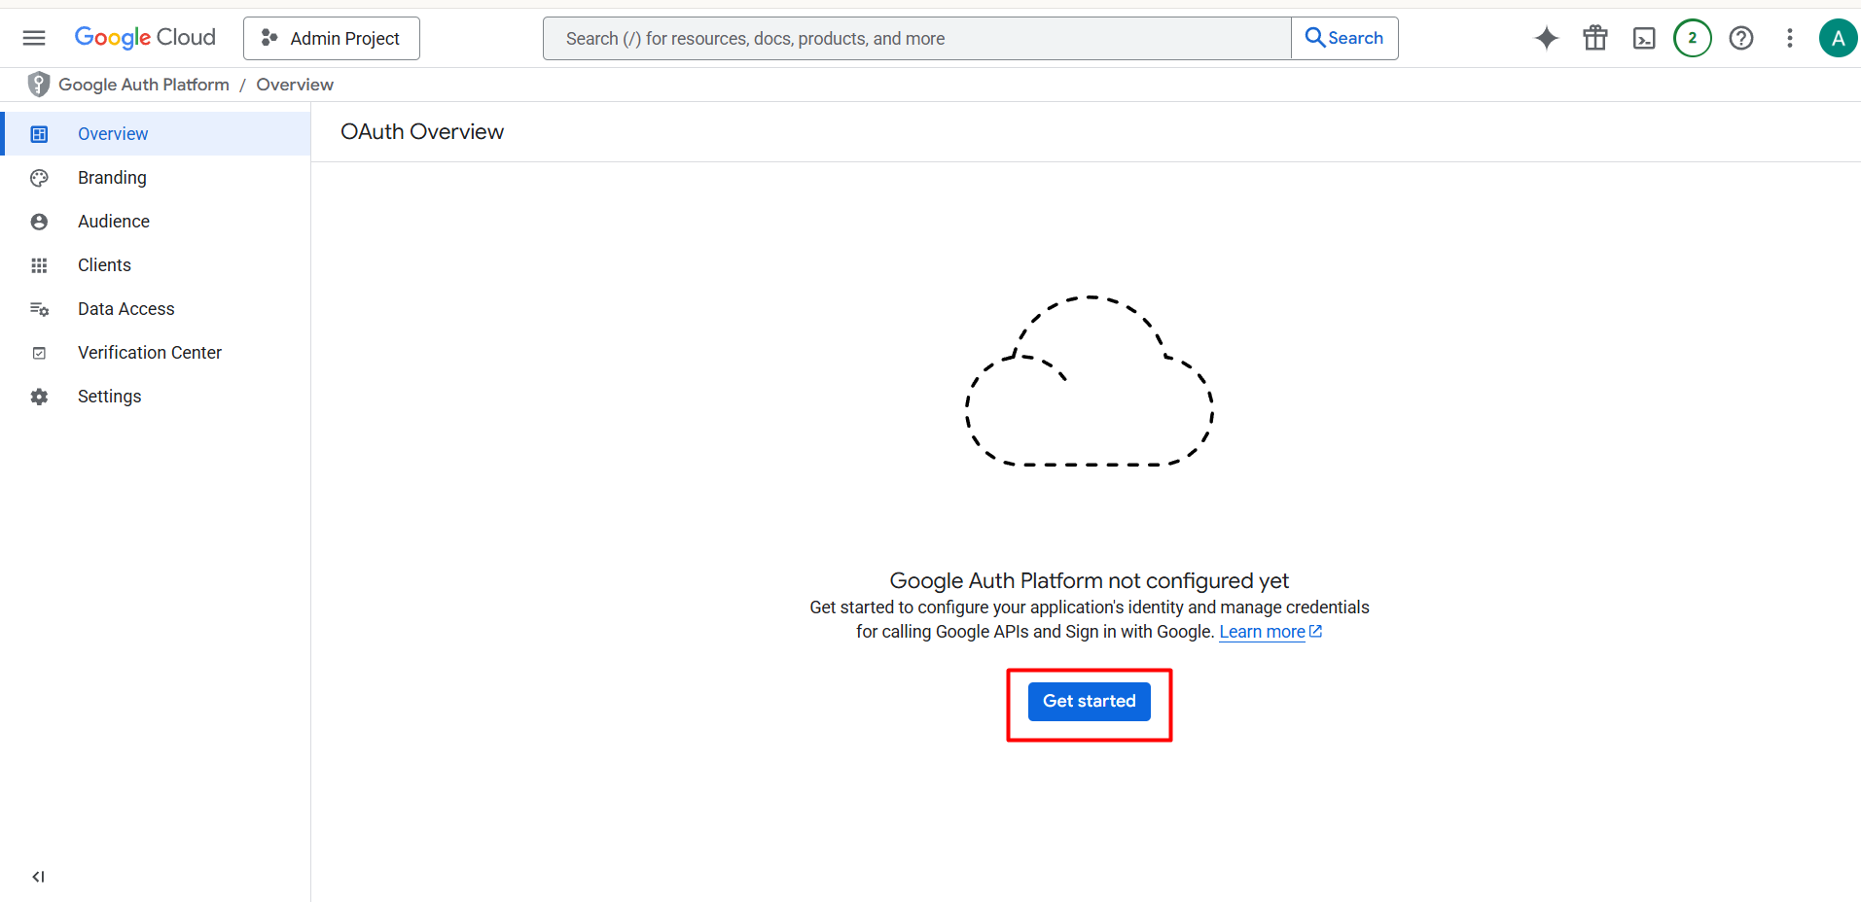
Task: Collapse the left sidebar navigation
Action: tap(38, 877)
